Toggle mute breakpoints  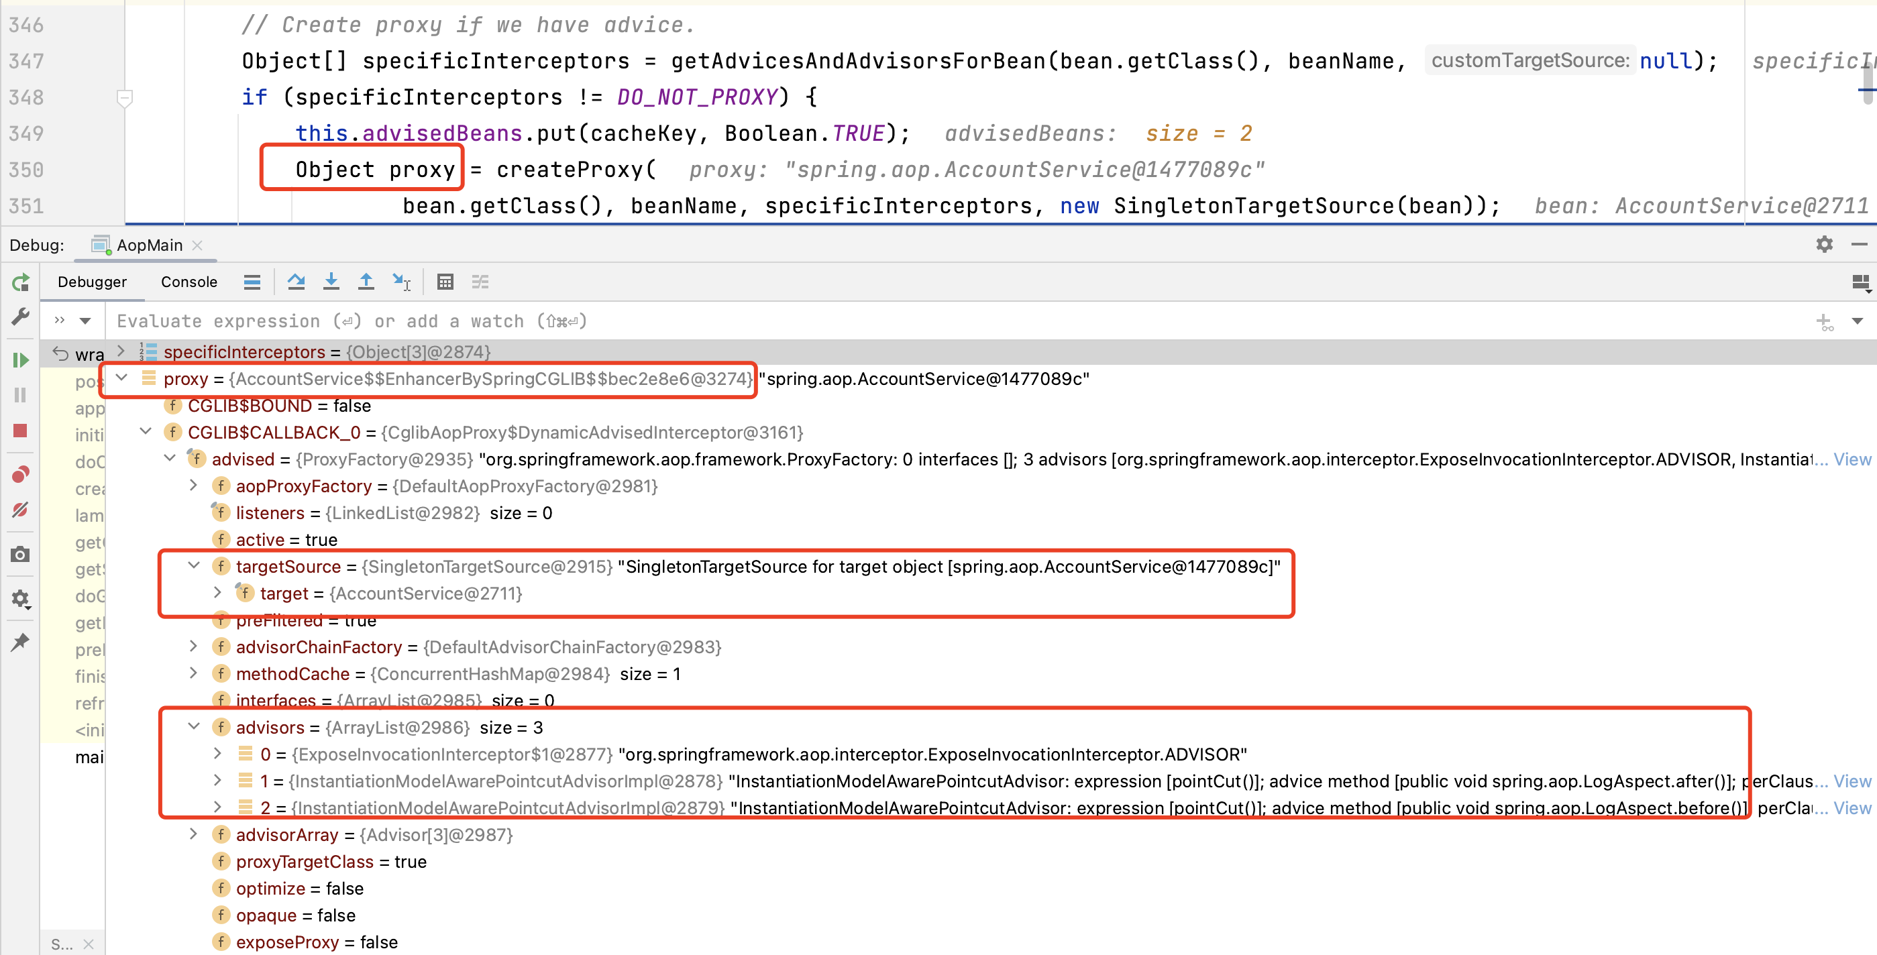(x=21, y=510)
